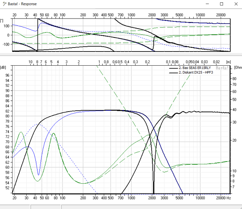This screenshot has width=242, height=209.
Task: Click the black line sample next to Bas SEAS legend
Action: (x=173, y=68)
